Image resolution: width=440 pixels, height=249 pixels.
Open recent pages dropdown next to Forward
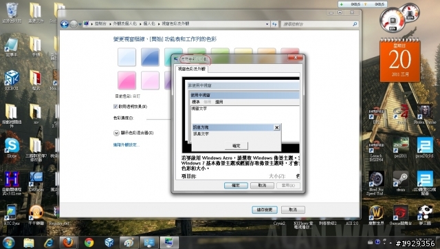tap(80, 25)
